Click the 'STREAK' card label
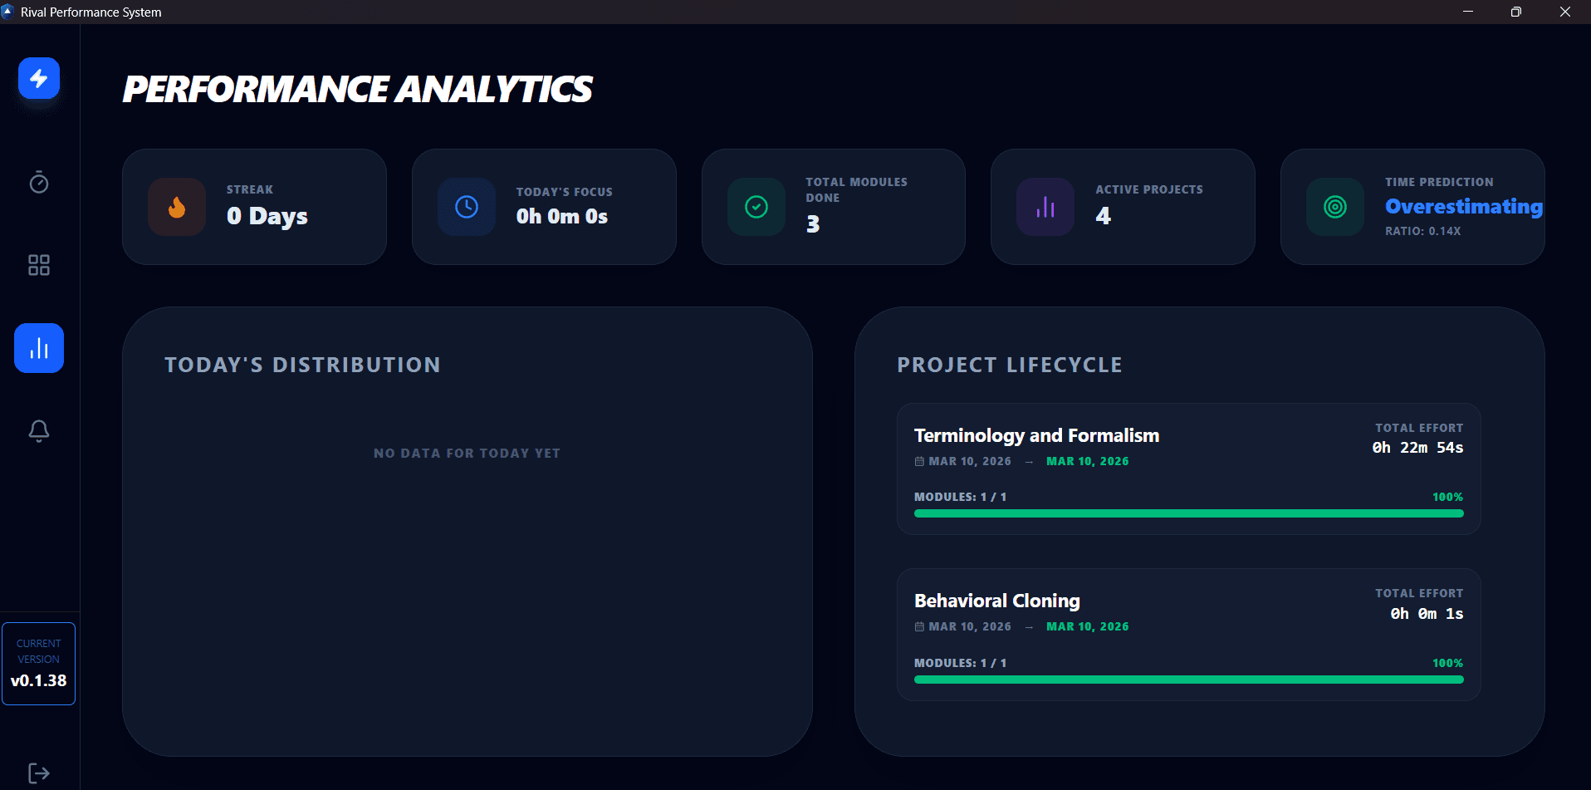 [250, 189]
